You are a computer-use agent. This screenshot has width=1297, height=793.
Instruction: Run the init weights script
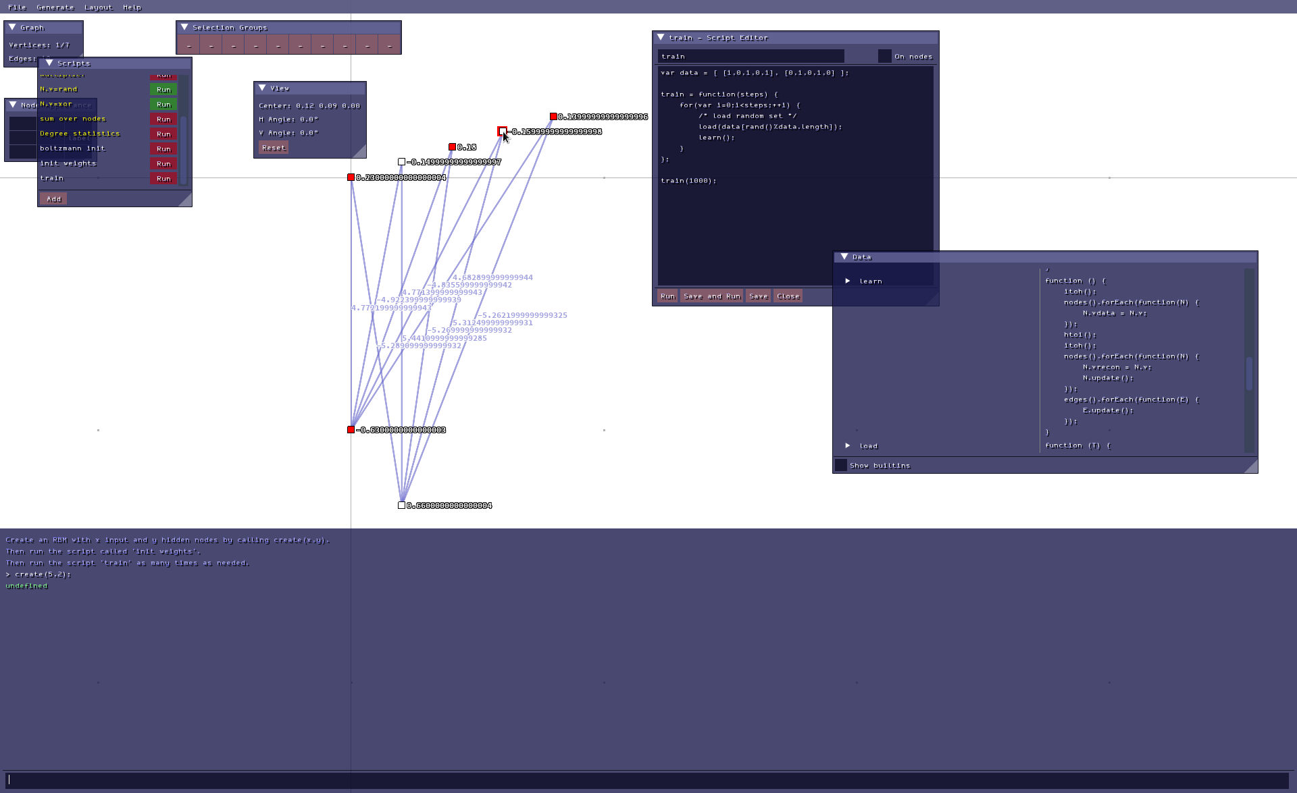pyautogui.click(x=163, y=164)
